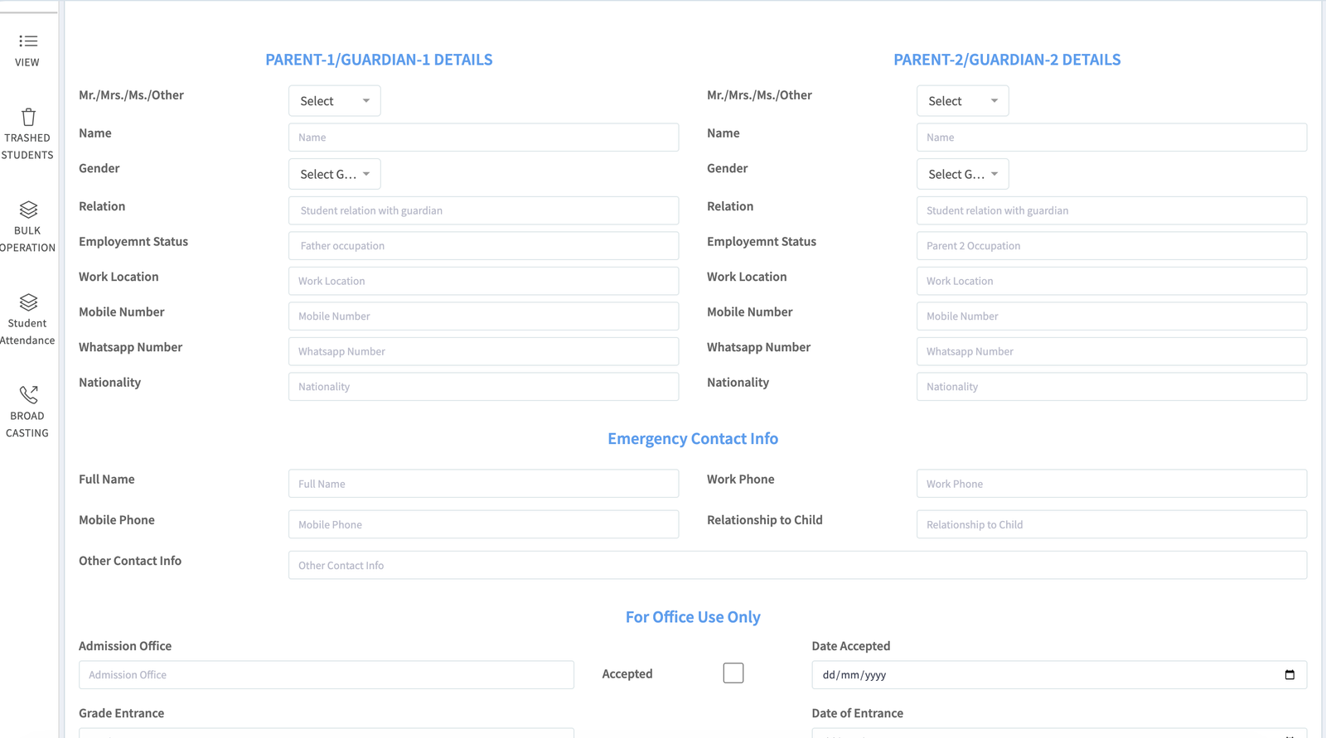The width and height of the screenshot is (1326, 738).
Task: Click PARENT-1/GUARDIAN-1 DETAILS heading
Action: click(x=379, y=60)
